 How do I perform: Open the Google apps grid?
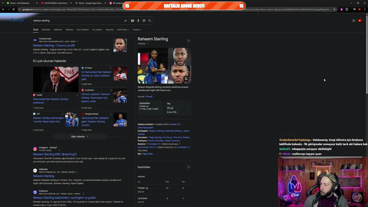(354, 21)
